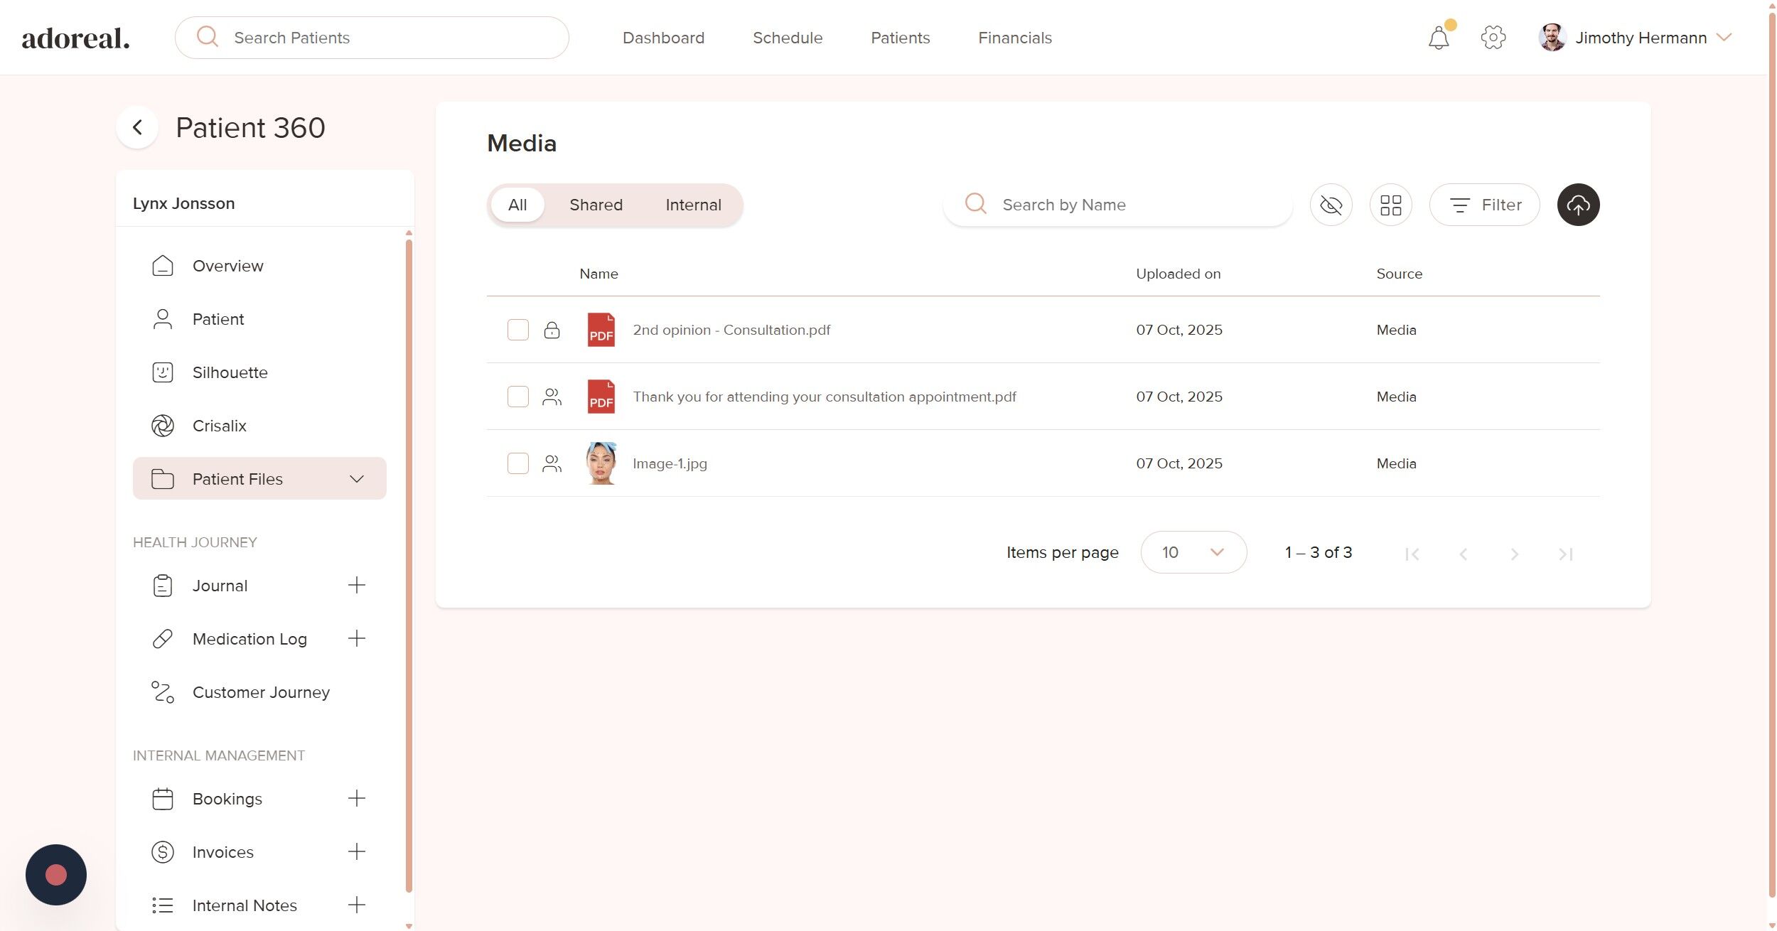Viewport: 1777px width, 931px height.
Task: Switch to grid view layout icon
Action: (1390, 205)
